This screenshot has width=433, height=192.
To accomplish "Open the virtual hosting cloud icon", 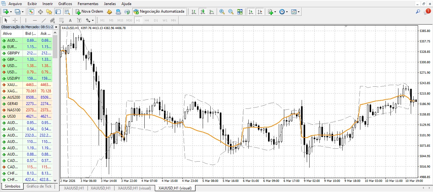I will pyautogui.click(x=118, y=12).
